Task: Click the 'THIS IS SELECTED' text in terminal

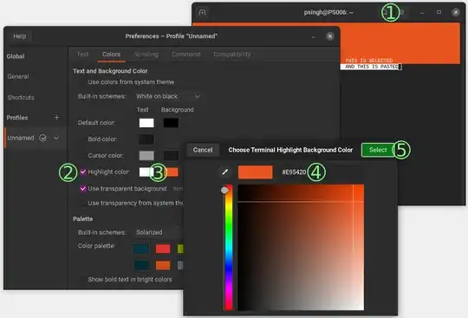Action: tap(369, 61)
